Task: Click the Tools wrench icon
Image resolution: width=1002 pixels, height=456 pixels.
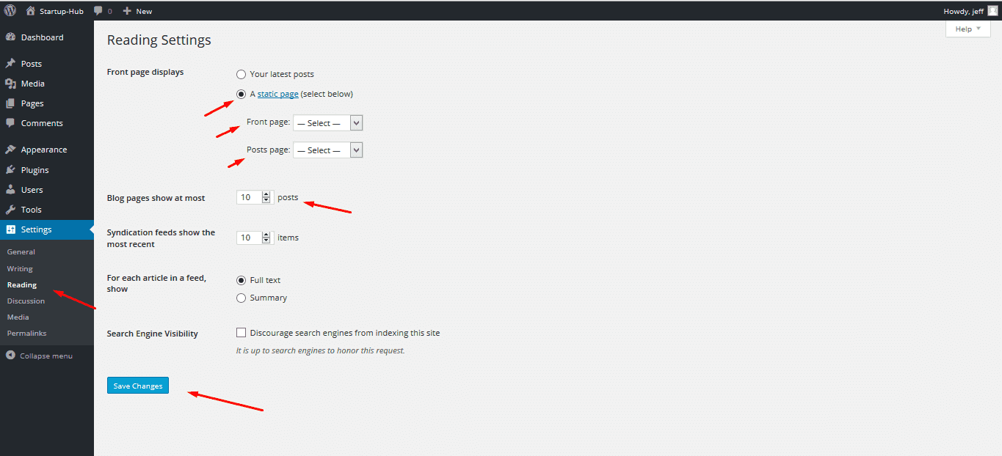Action: 10,210
